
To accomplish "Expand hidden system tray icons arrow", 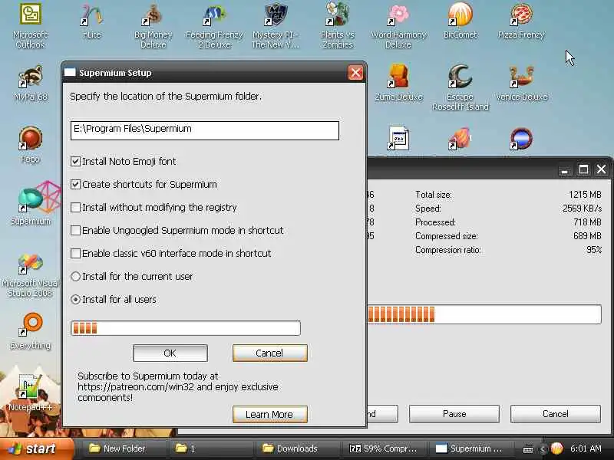I will pos(543,449).
